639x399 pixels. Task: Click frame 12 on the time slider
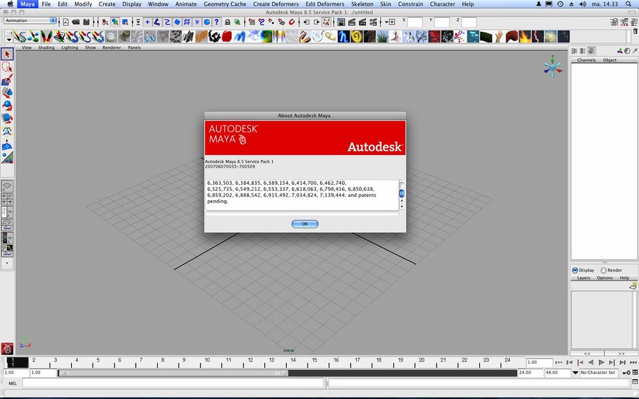pyautogui.click(x=250, y=362)
